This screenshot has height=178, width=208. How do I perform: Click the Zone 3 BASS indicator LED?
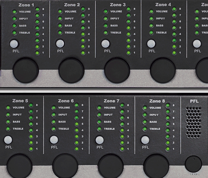pos(106,26)
